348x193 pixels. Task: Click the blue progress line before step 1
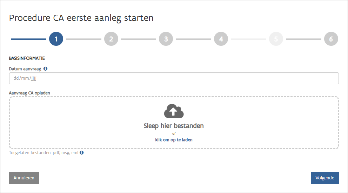tap(29, 39)
